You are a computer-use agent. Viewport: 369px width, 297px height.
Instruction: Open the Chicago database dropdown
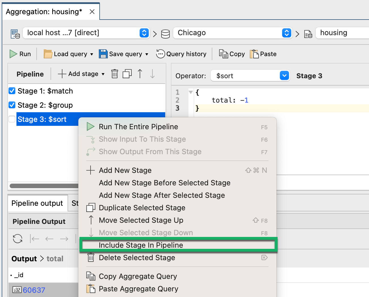click(287, 33)
